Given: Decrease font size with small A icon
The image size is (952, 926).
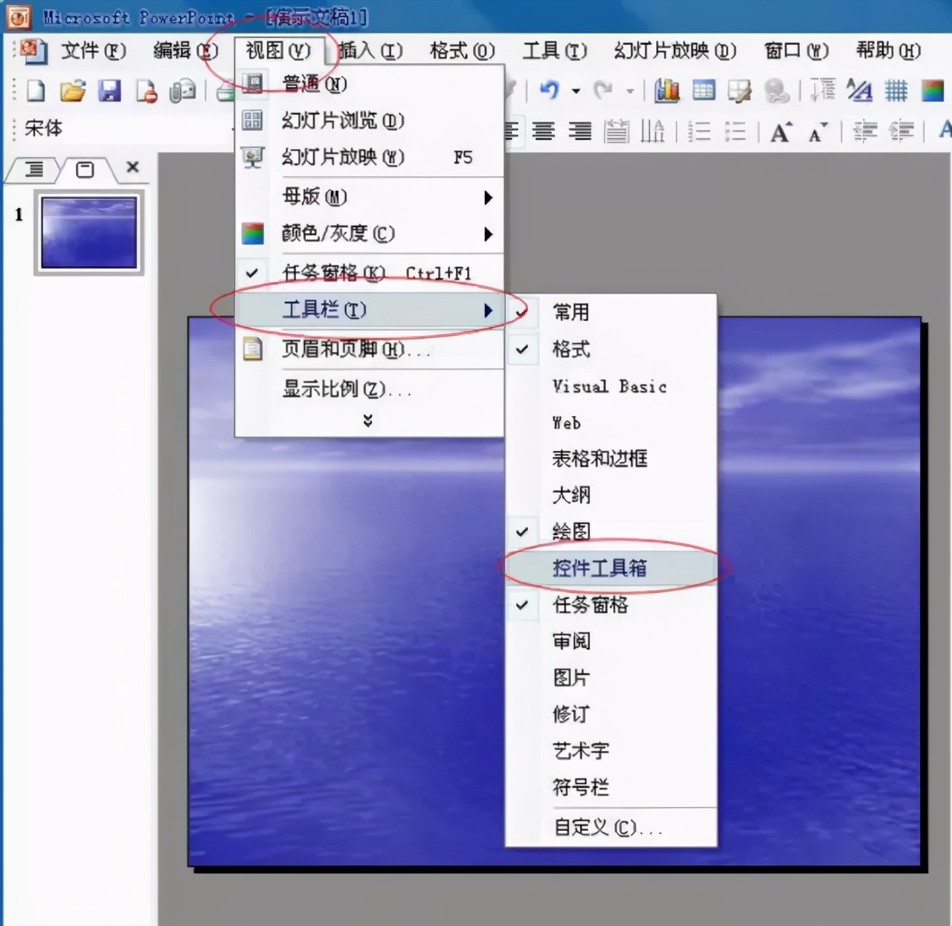Looking at the screenshot, I should [x=818, y=132].
